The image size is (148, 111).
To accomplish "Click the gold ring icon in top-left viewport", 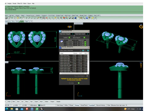I will 69,27.
